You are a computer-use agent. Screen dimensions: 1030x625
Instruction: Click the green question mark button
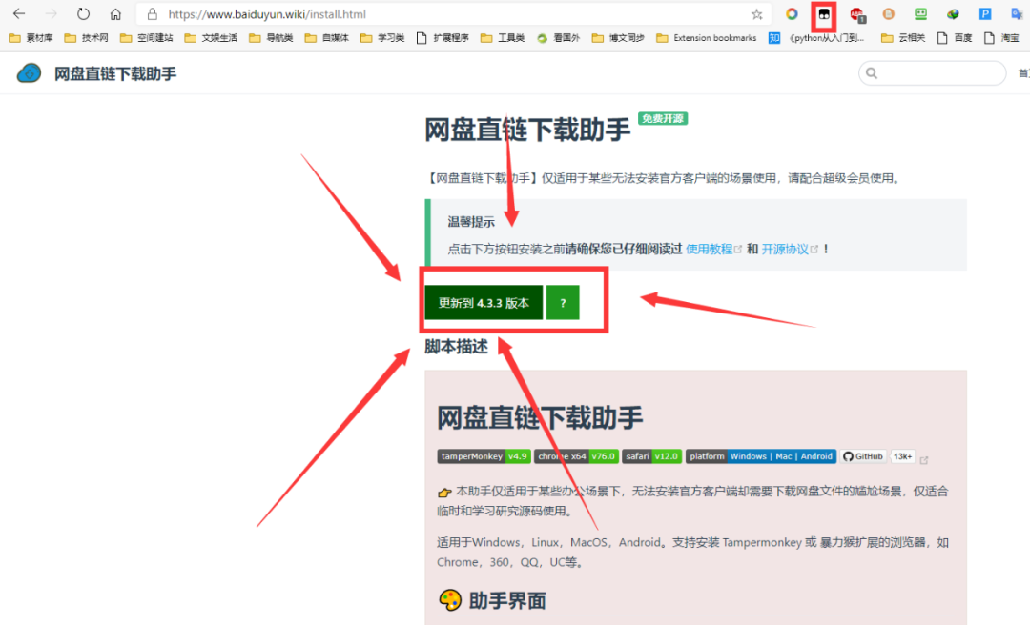(563, 303)
